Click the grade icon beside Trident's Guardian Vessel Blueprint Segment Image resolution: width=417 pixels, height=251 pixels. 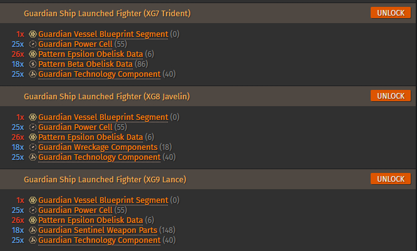33,34
